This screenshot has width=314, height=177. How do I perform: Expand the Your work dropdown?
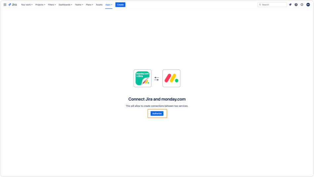click(x=27, y=5)
